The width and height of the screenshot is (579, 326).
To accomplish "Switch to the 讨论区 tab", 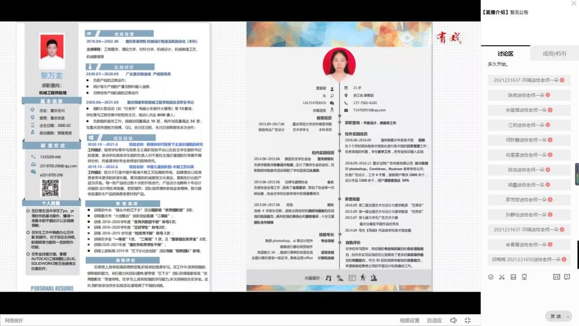I will pos(505,54).
